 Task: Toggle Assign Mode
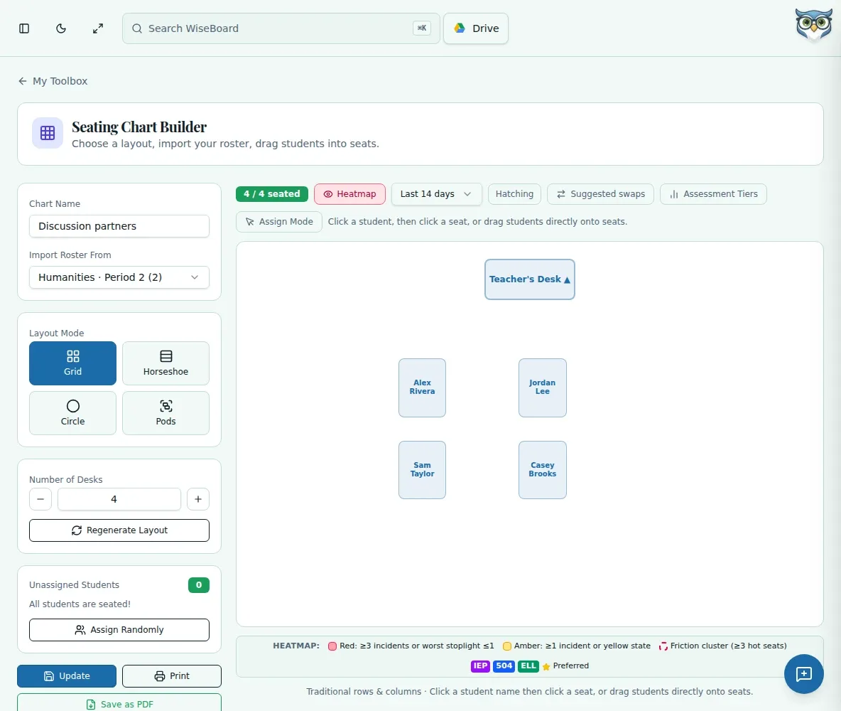[279, 222]
